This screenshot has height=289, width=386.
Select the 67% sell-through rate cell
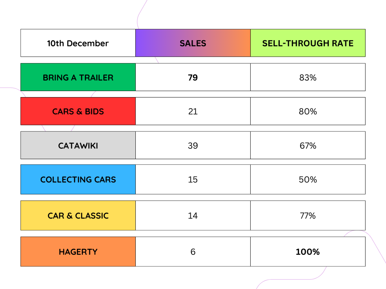[308, 145]
